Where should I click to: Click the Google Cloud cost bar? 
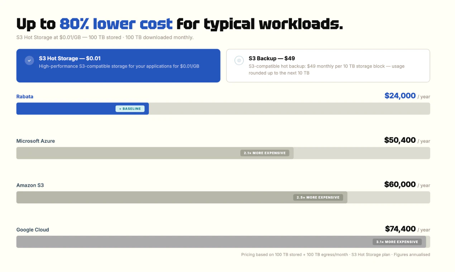point(221,242)
